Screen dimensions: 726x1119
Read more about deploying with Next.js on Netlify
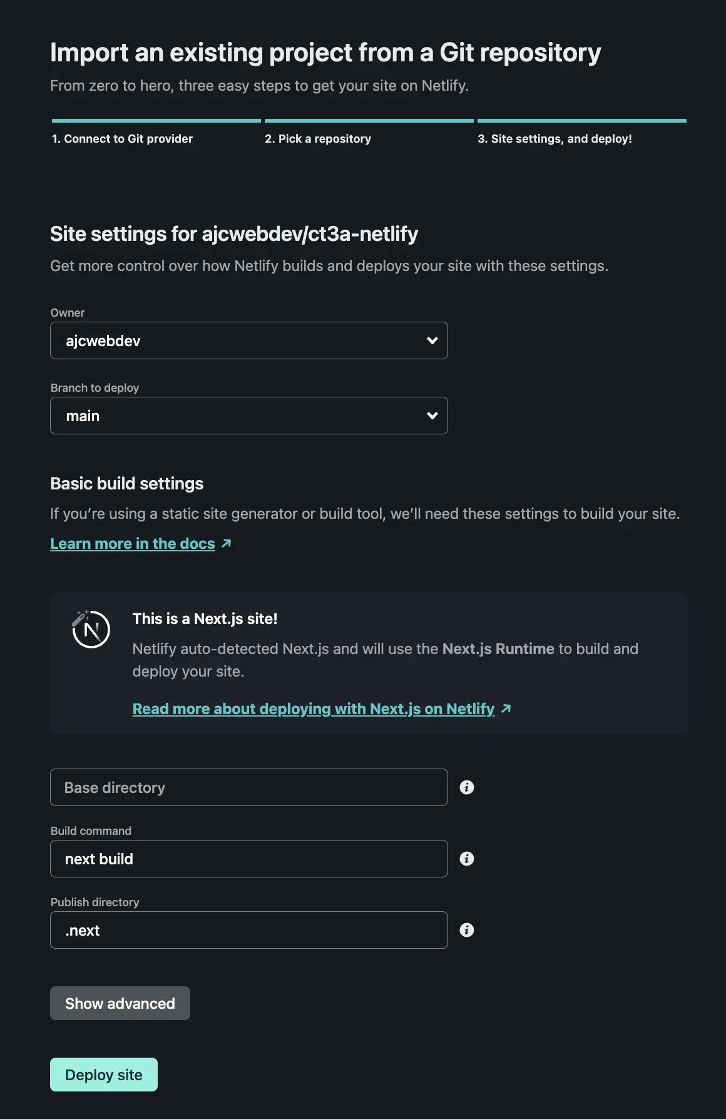pos(312,708)
